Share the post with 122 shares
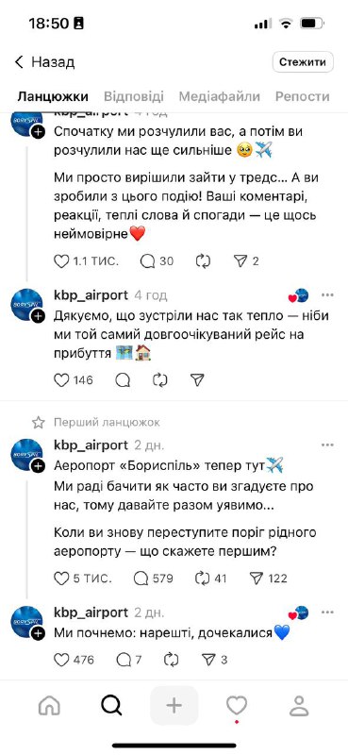The image size is (348, 755). click(255, 579)
